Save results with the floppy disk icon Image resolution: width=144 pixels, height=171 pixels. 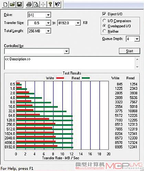coord(19,4)
